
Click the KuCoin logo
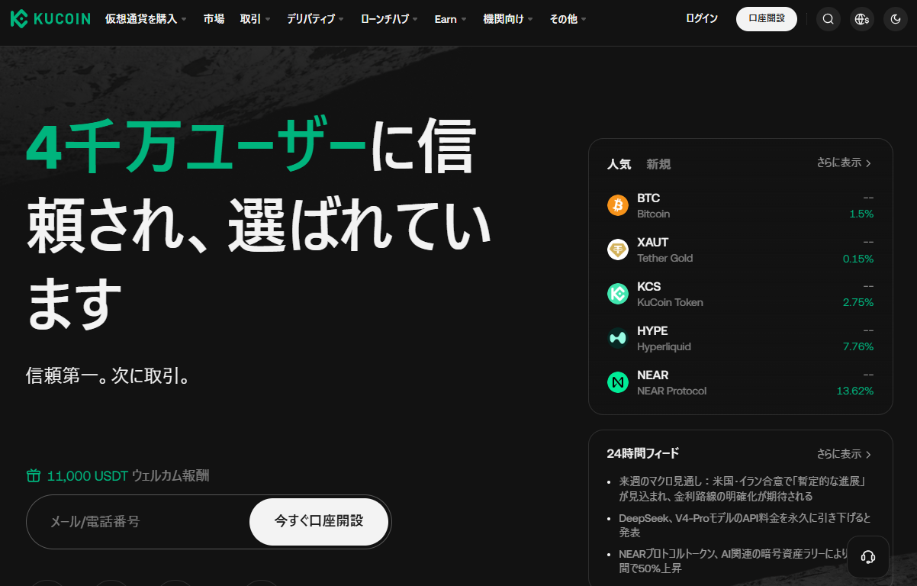[50, 18]
